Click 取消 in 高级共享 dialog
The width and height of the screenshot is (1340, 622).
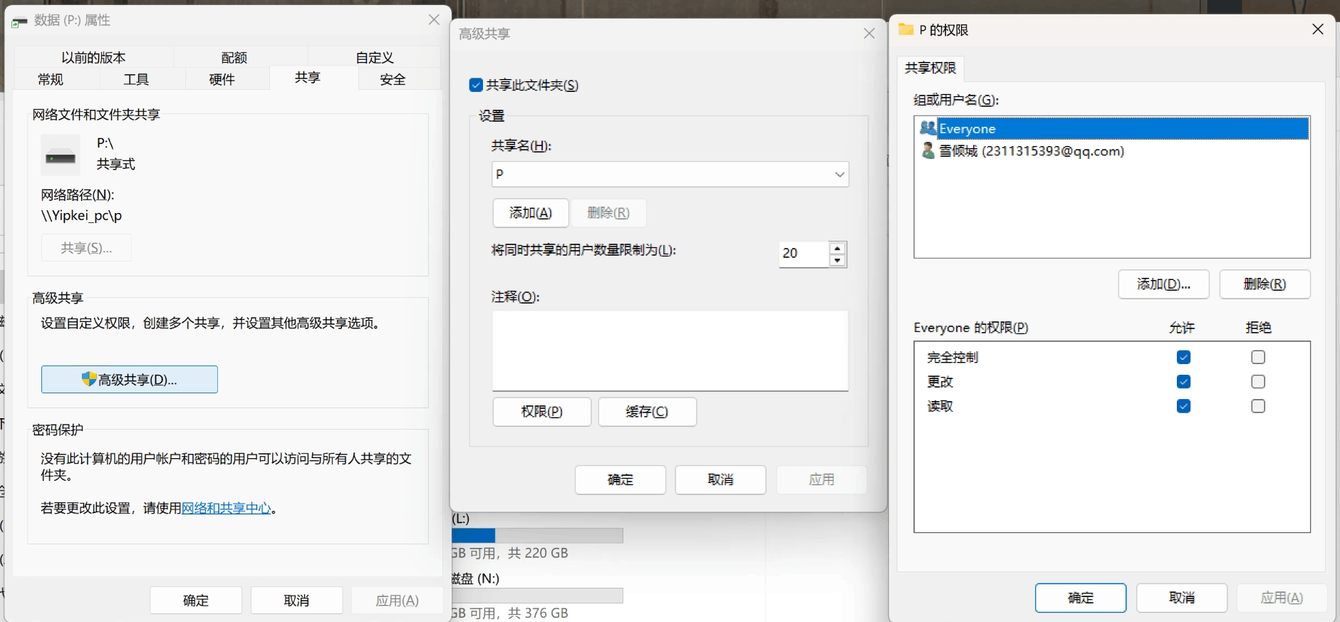tap(721, 480)
